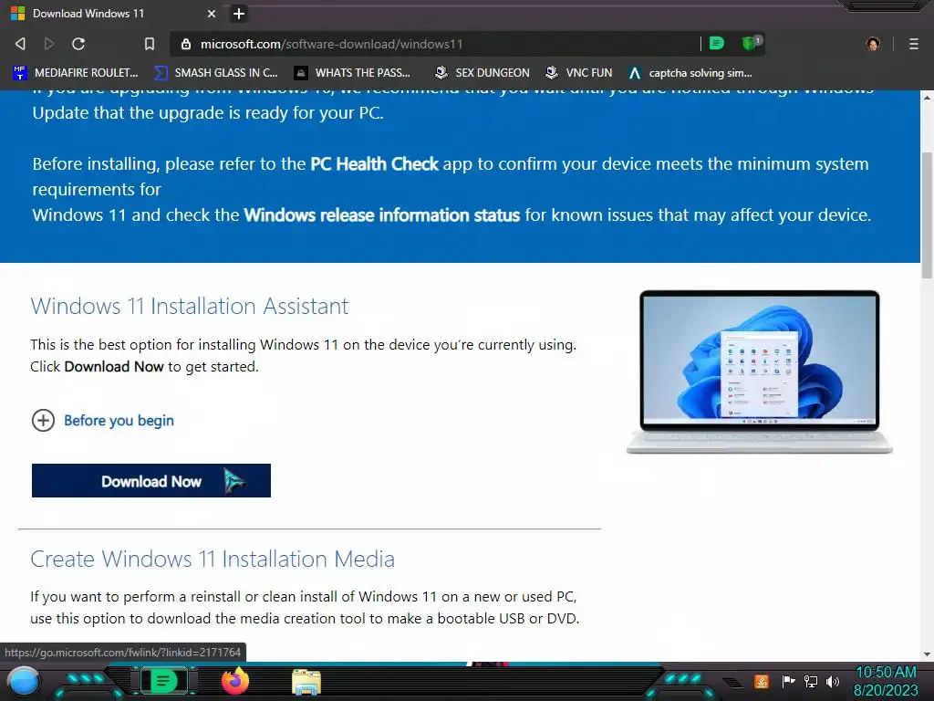Open the browser profile avatar
Viewport: 934px width, 701px height.
coord(873,44)
